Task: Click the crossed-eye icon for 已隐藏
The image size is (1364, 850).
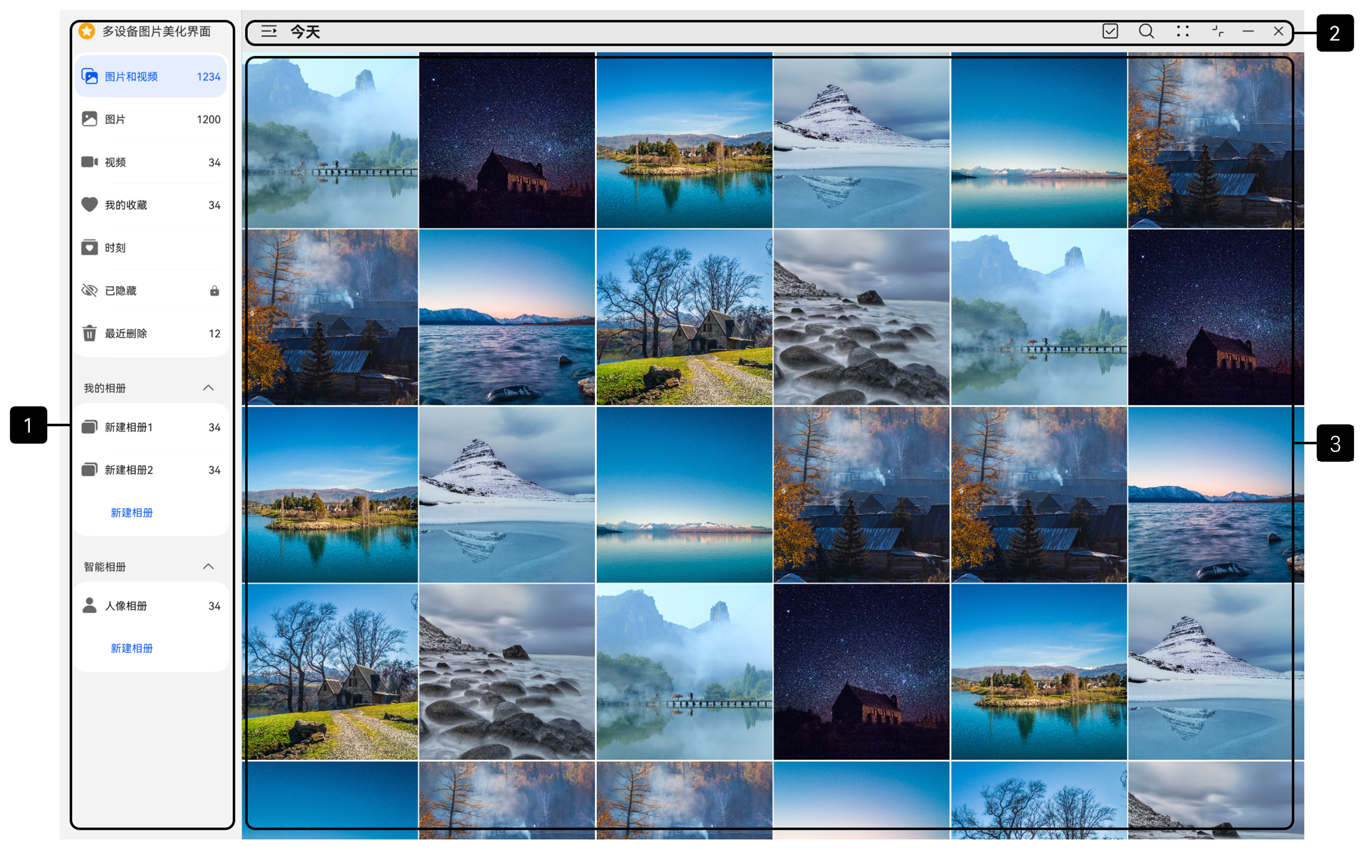Action: pos(89,290)
